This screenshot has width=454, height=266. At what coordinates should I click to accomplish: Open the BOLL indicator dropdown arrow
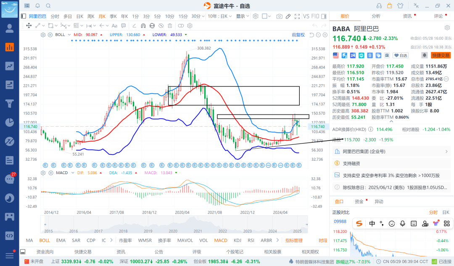[x=69, y=35]
